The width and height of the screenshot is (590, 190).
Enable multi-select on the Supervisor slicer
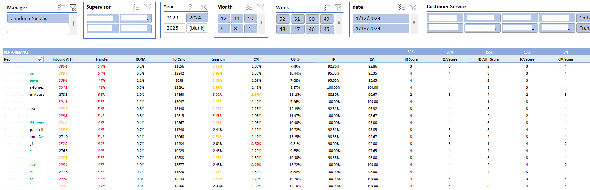tap(136, 7)
